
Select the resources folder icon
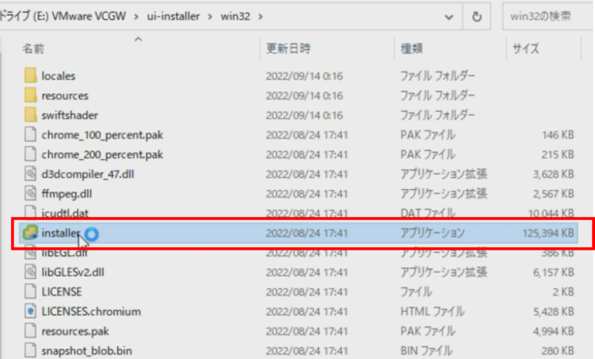(x=31, y=95)
